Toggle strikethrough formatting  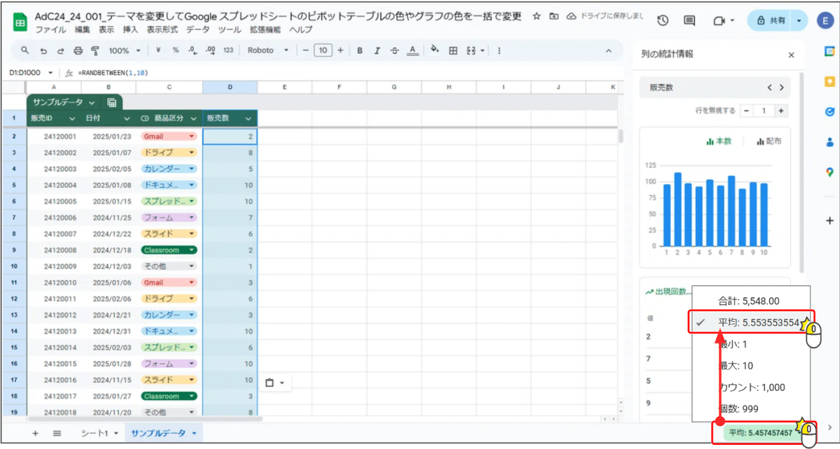pos(395,50)
